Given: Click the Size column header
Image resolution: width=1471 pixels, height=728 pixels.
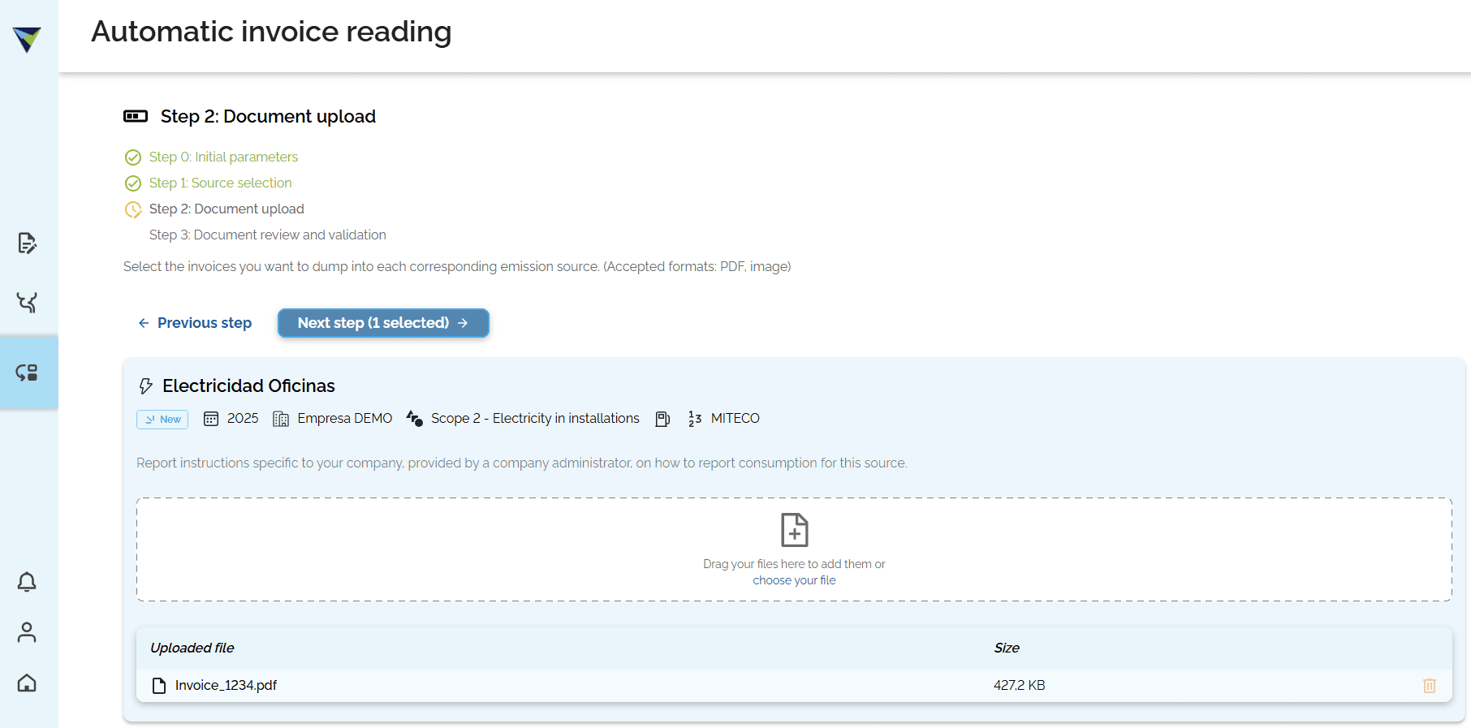Looking at the screenshot, I should pos(1007,648).
